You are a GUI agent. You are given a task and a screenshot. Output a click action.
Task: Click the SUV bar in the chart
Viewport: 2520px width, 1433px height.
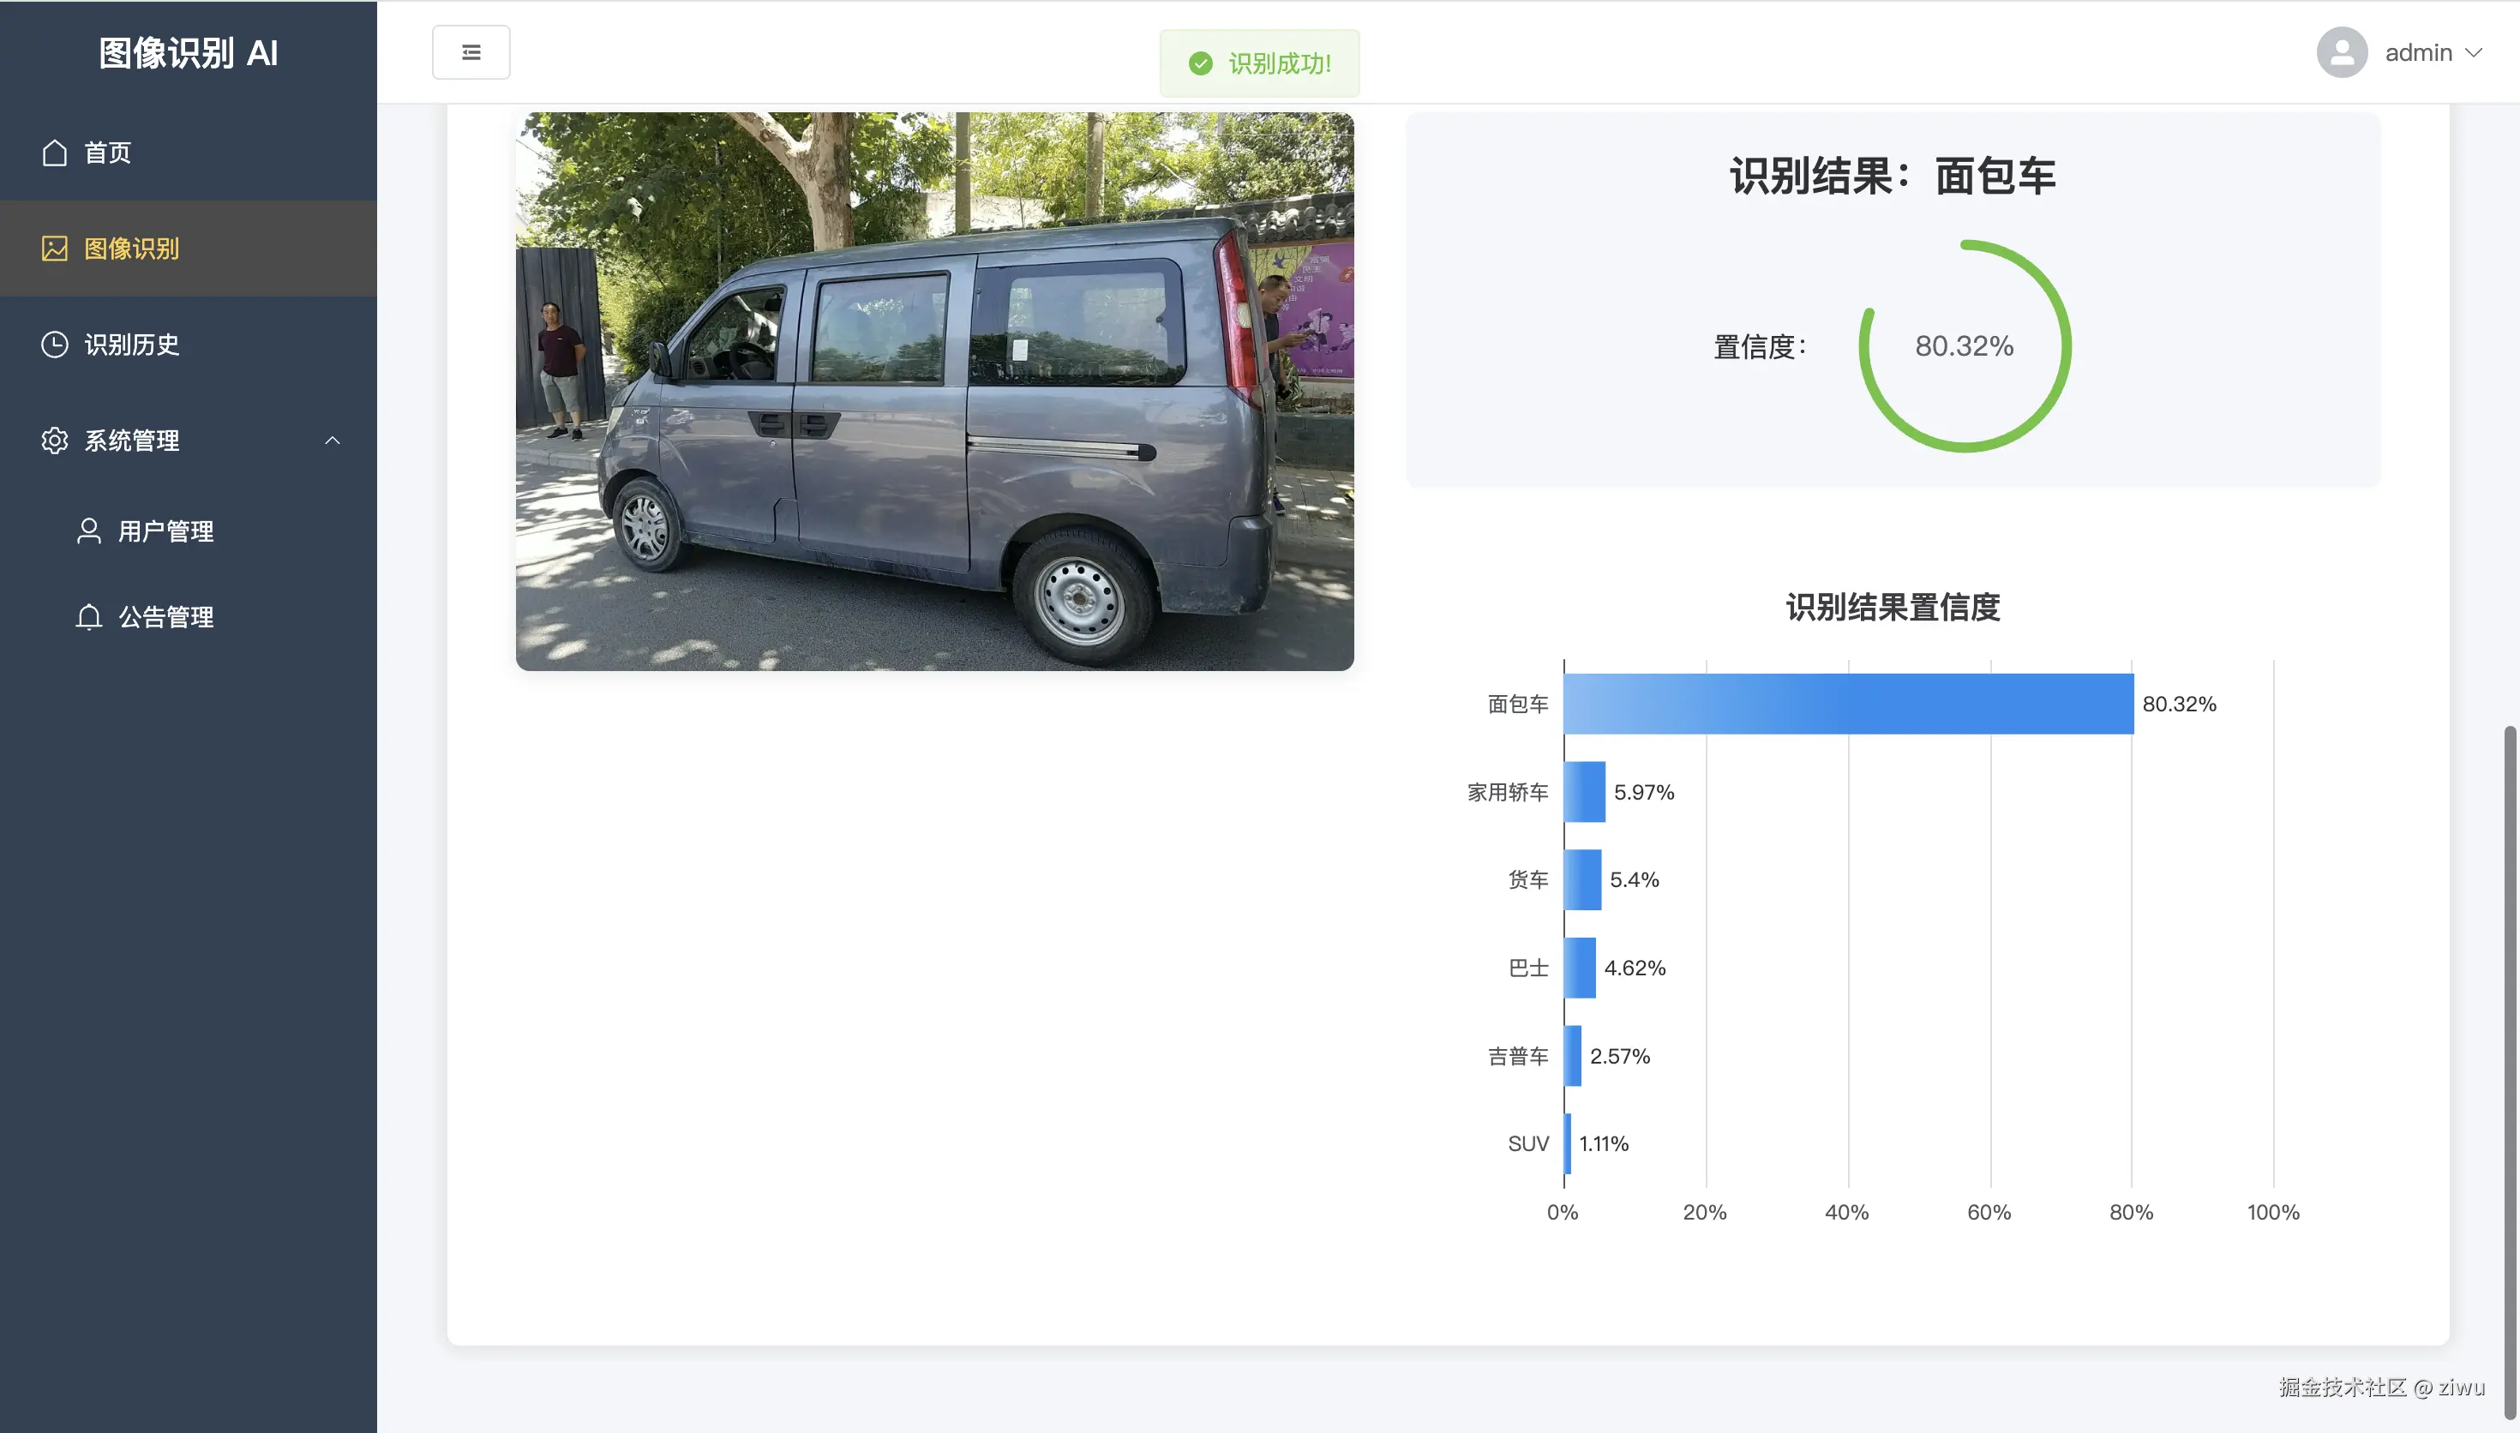point(1567,1142)
